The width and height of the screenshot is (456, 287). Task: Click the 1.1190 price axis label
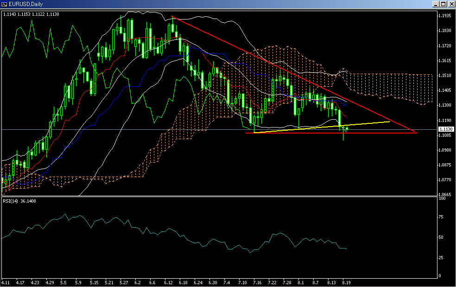[x=445, y=121]
